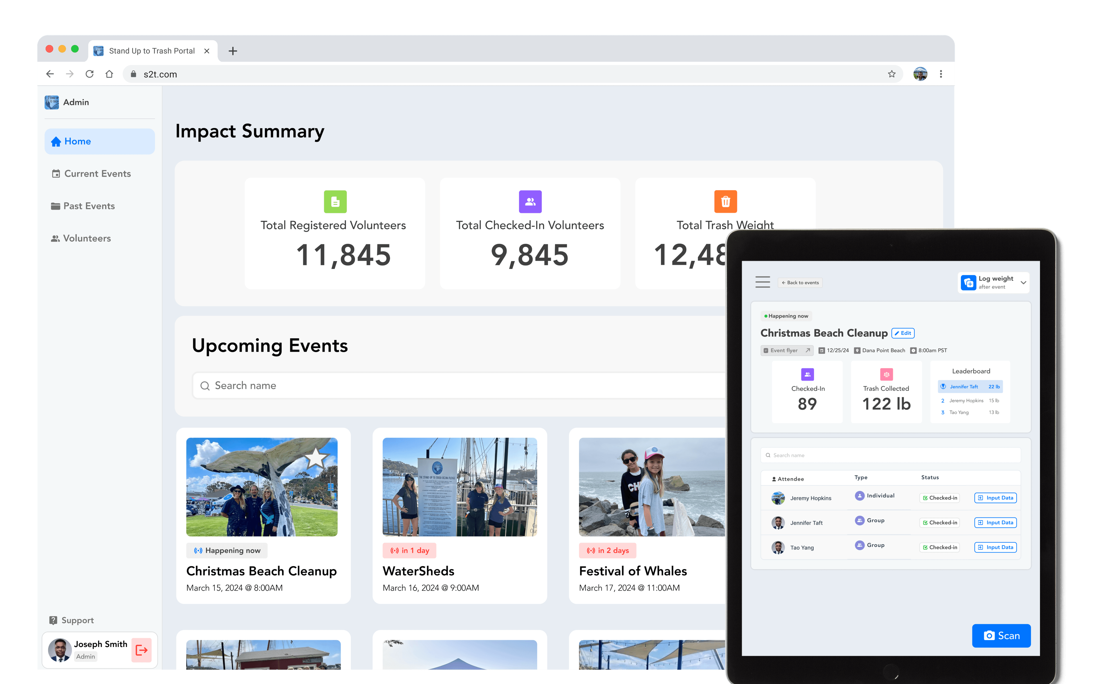Click the purple Checked-In Volunteers icon
Viewport: 1094px width, 684px height.
[x=530, y=202]
